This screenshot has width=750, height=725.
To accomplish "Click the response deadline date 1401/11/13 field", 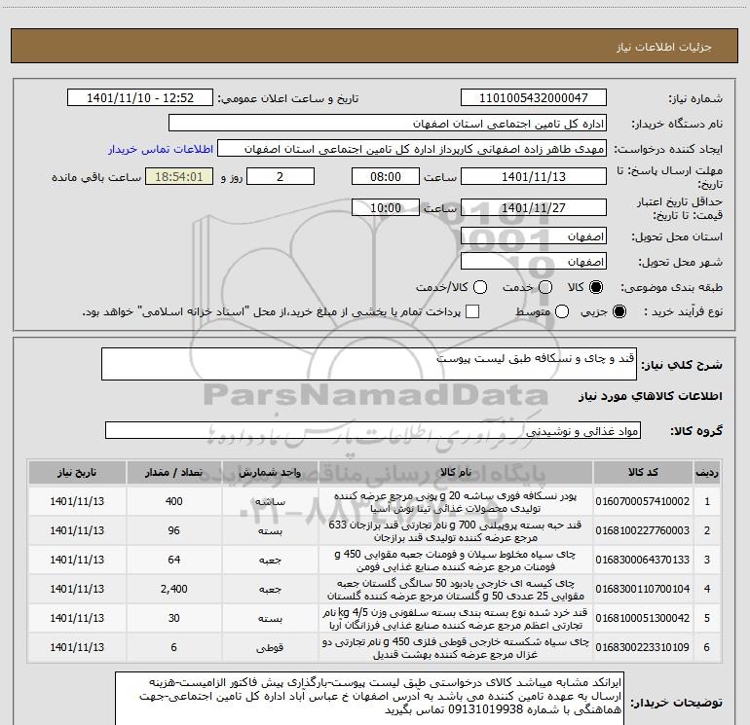I will point(534,176).
